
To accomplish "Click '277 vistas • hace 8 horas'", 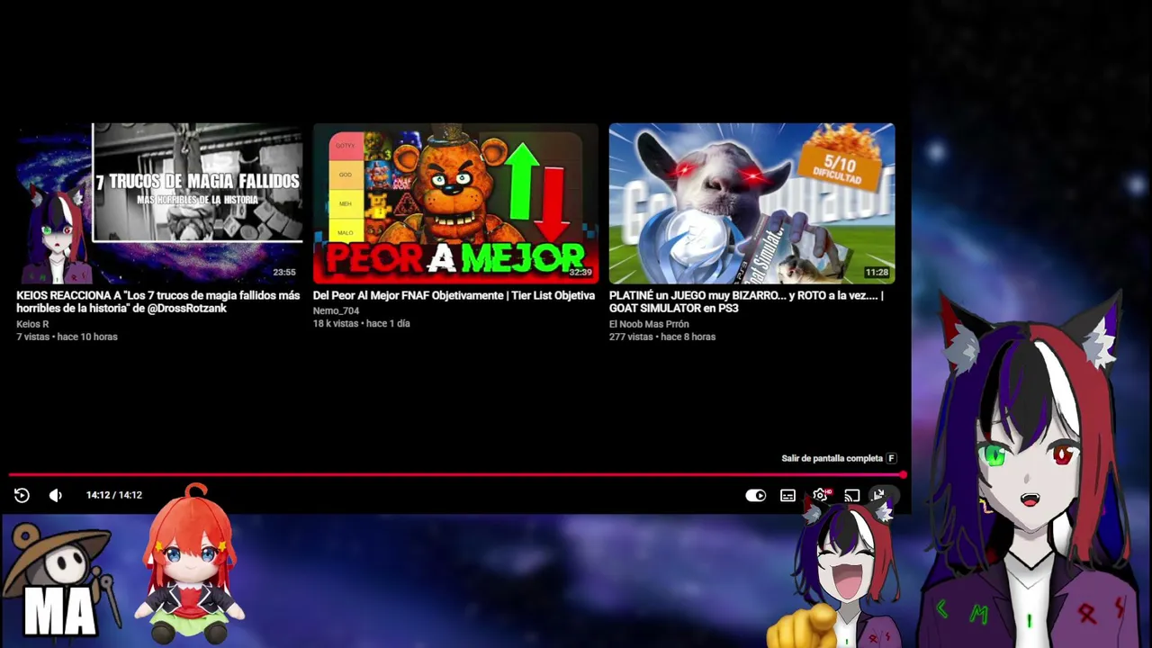I will pyautogui.click(x=662, y=337).
